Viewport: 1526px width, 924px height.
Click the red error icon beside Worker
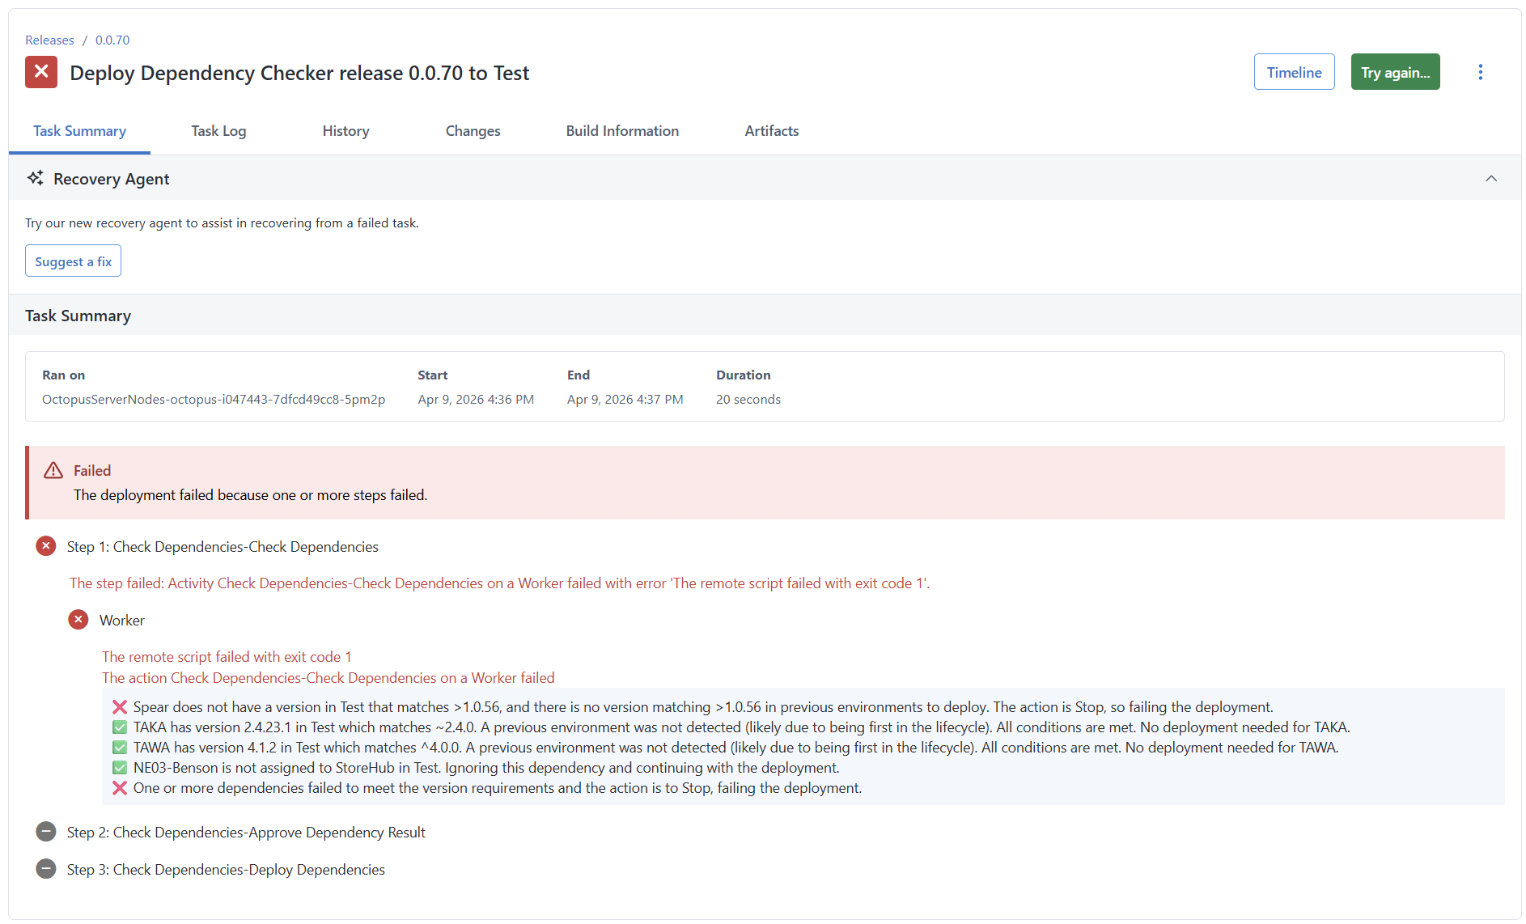coord(78,619)
